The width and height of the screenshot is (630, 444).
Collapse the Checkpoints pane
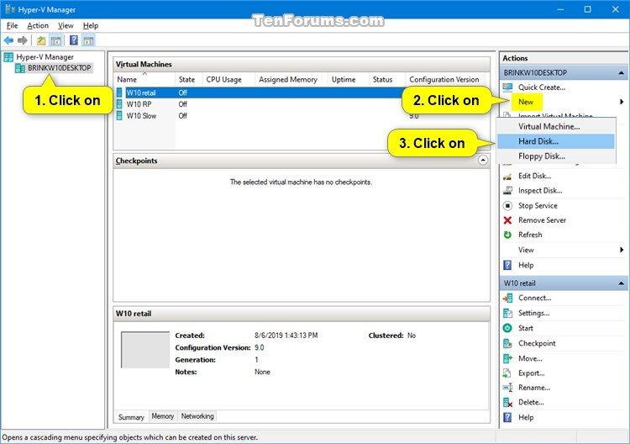483,160
